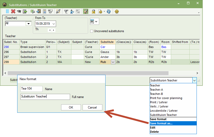Viewport: 214px width, 137px height.
Task: Click the Room column header
Action: pos(166,42)
